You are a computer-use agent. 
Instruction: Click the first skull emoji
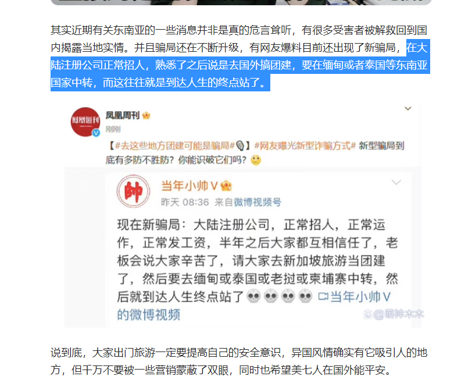(x=253, y=296)
